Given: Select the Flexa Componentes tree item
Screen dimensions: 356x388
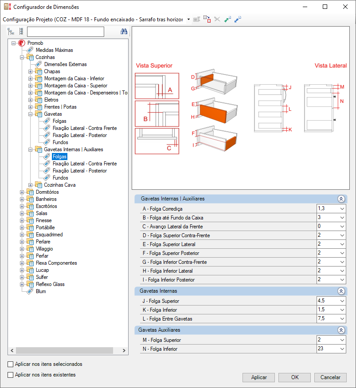Looking at the screenshot, I should pos(56,263).
